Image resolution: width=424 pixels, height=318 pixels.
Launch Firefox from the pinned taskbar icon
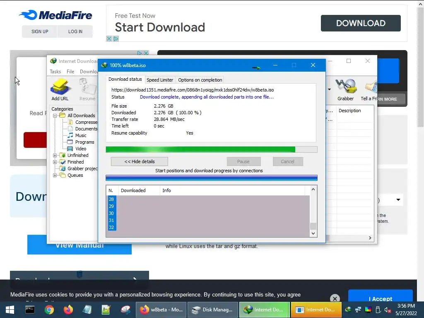(68, 310)
